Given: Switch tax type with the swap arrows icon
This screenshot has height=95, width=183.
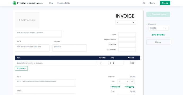Looking at the screenshot, I should pos(132,82).
